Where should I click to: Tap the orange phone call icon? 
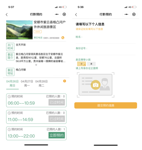[63, 38]
